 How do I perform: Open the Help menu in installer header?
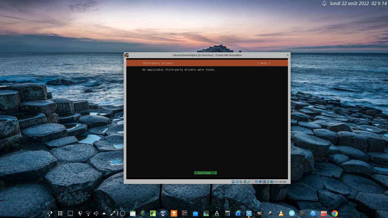click(x=264, y=63)
